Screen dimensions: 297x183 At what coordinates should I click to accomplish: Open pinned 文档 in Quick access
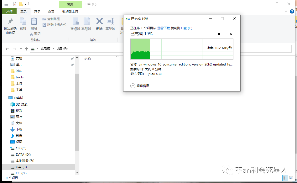(19, 59)
